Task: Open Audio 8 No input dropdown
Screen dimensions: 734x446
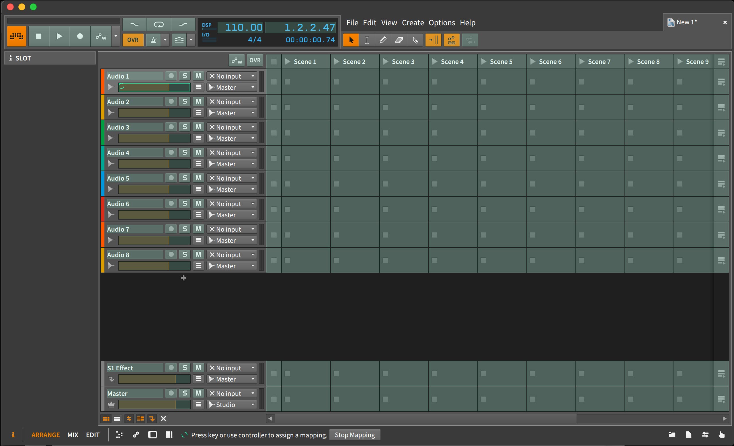Action: click(x=232, y=255)
